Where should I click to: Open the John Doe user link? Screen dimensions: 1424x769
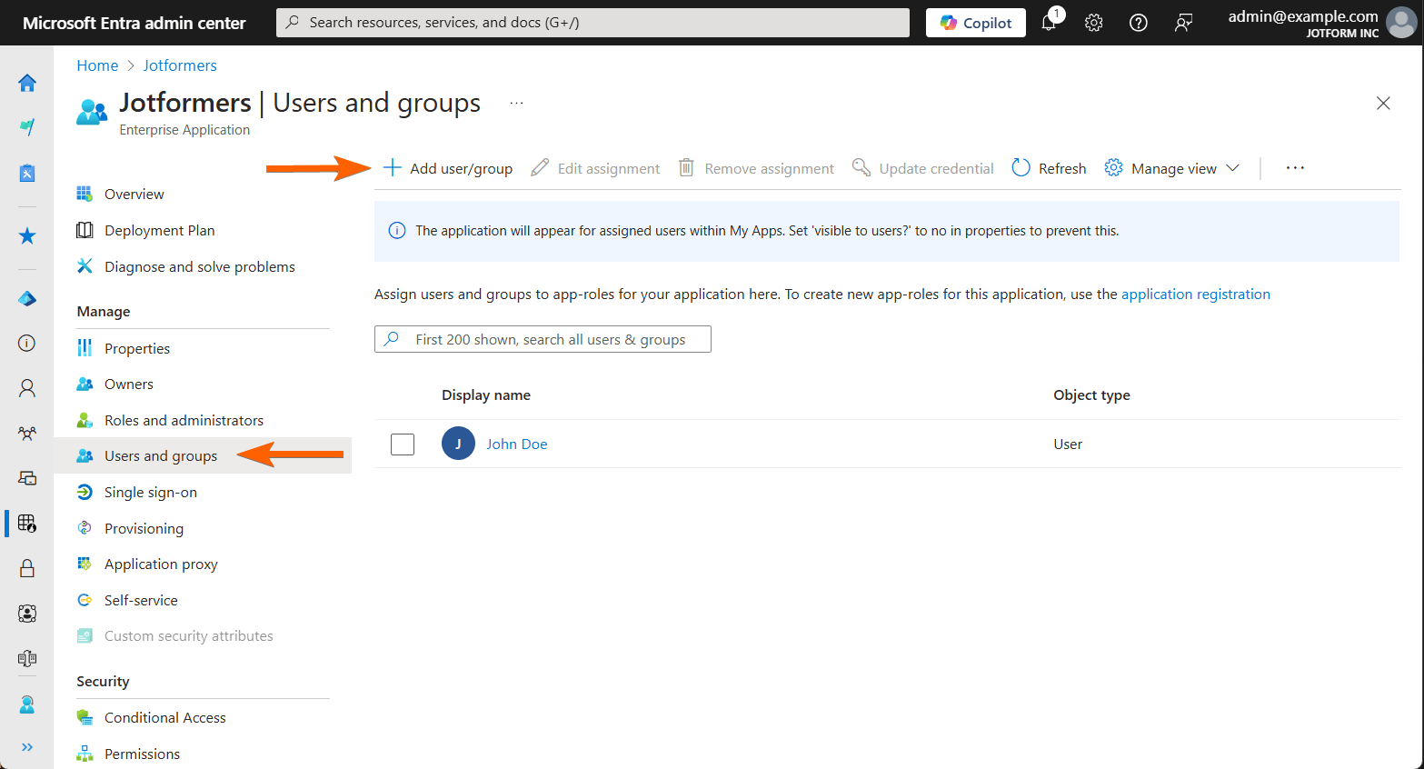point(516,444)
